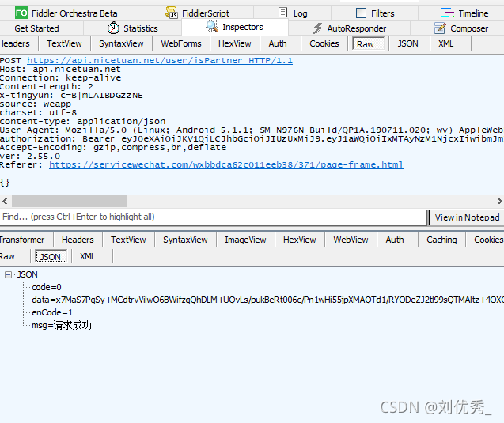Select response Auth inspector tab
The image size is (504, 423).
(395, 240)
